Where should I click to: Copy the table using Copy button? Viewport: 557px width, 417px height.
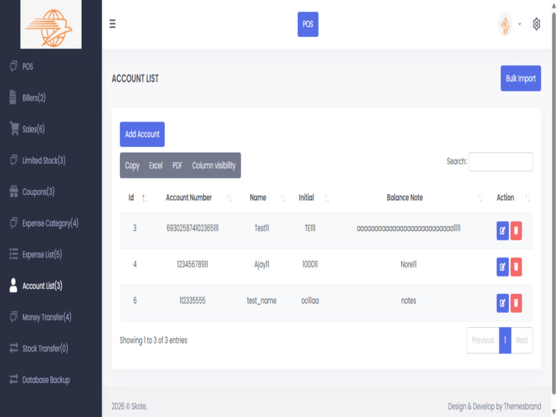point(132,166)
